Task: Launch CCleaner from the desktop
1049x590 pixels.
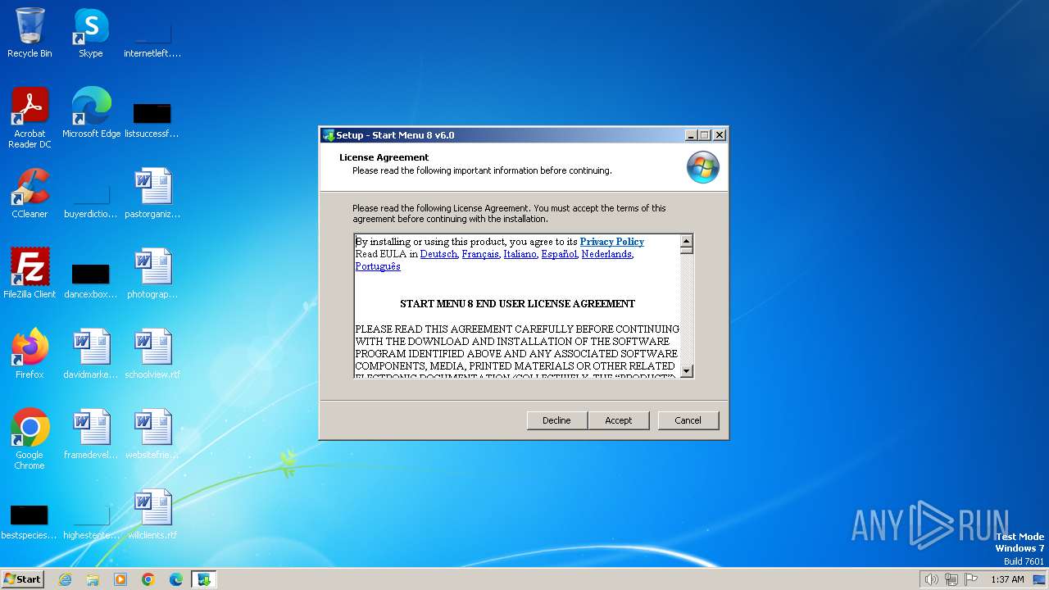Action: [x=30, y=193]
